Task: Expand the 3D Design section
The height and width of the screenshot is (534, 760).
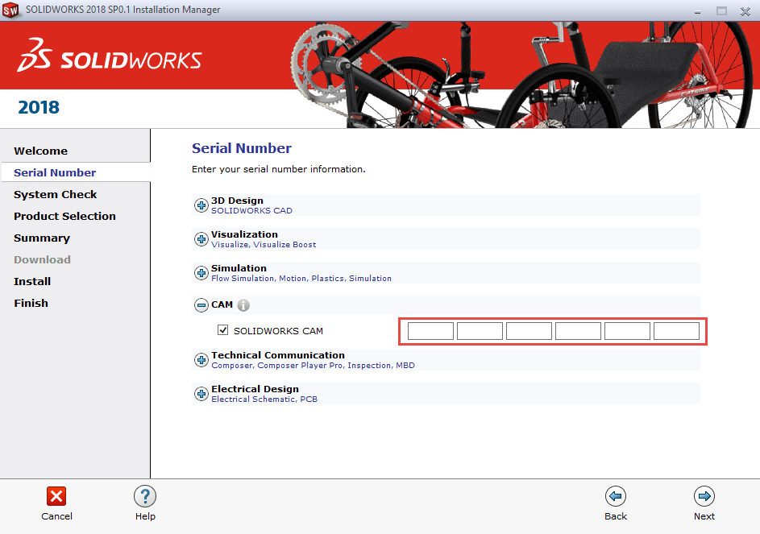Action: click(201, 205)
